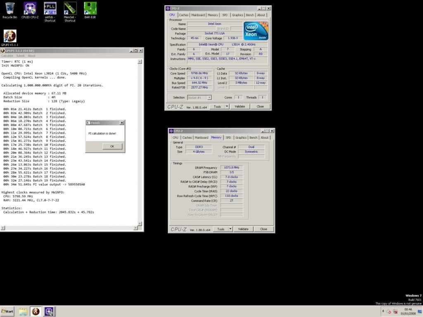Close the Finish dialog with X
423x317 pixels.
point(122,123)
